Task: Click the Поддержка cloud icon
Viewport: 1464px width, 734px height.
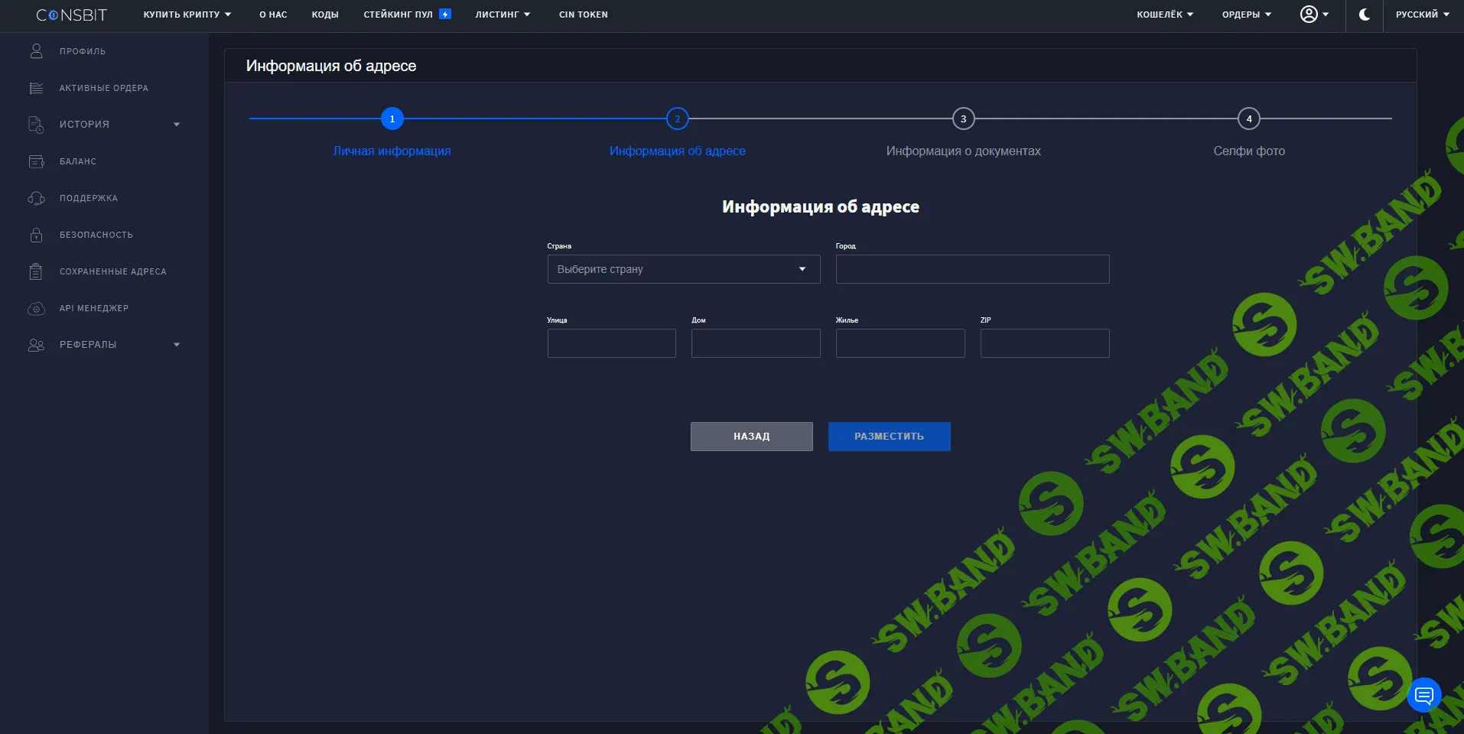Action: pos(36,198)
